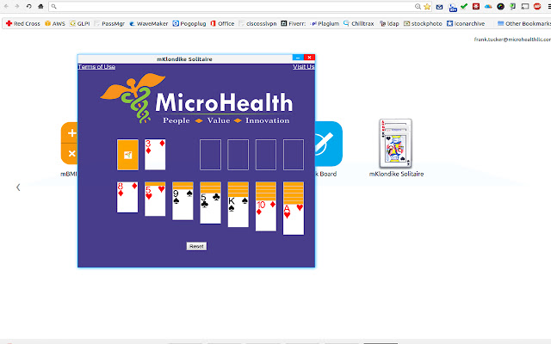Click the frank.tucker account email

coord(512,40)
